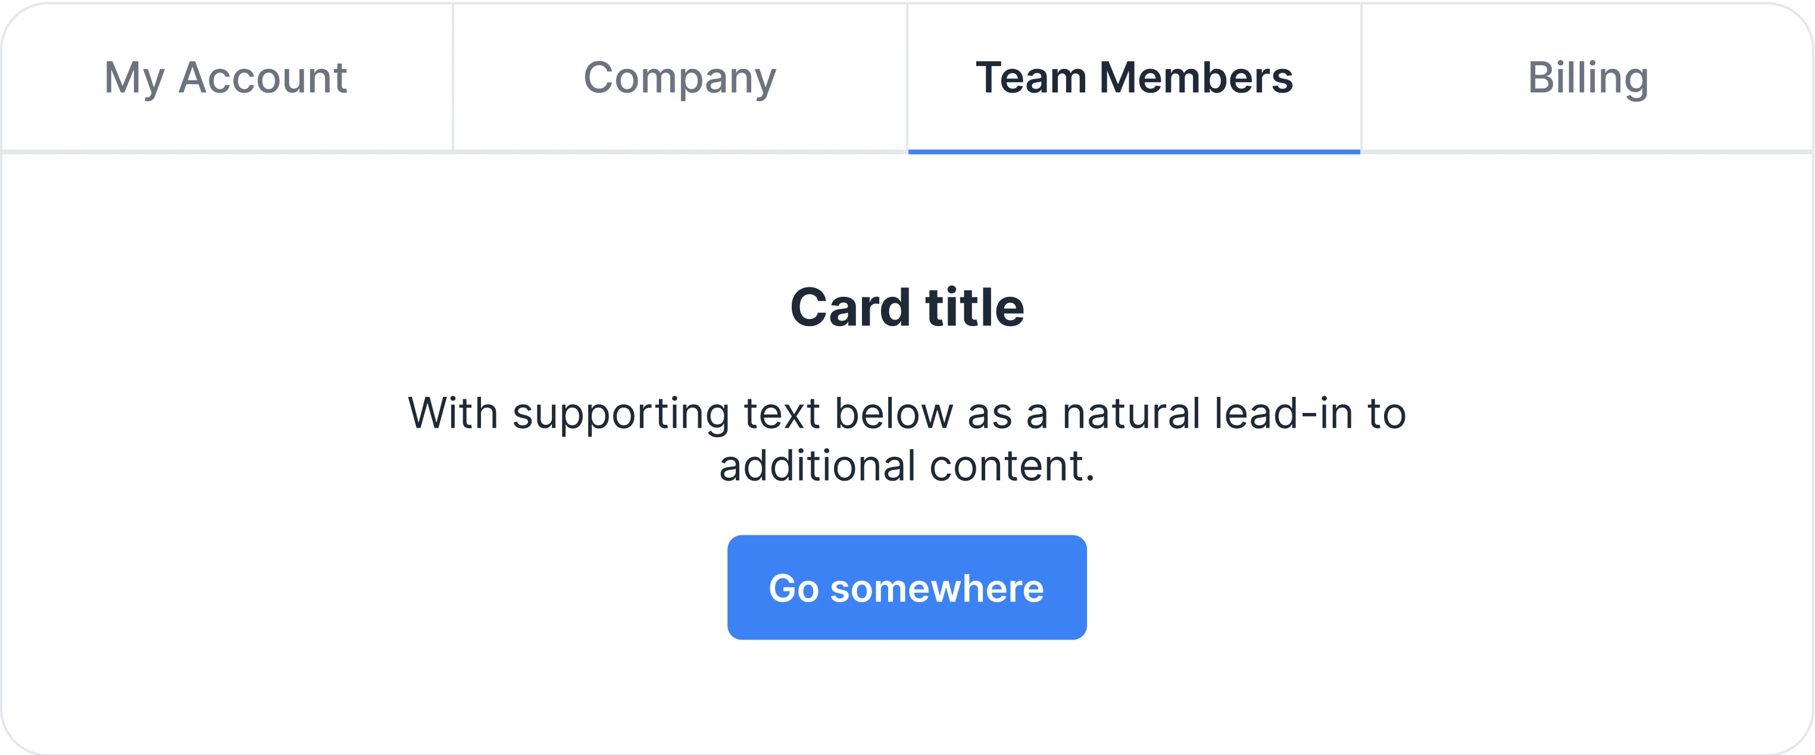Image resolution: width=1815 pixels, height=755 pixels.
Task: Click the Go somewhere button
Action: 907,587
